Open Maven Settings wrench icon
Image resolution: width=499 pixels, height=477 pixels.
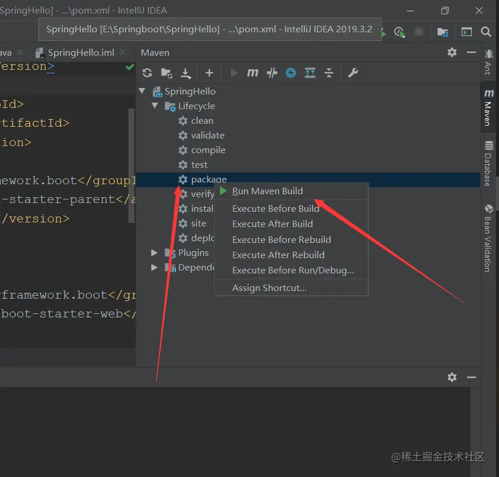coord(353,73)
